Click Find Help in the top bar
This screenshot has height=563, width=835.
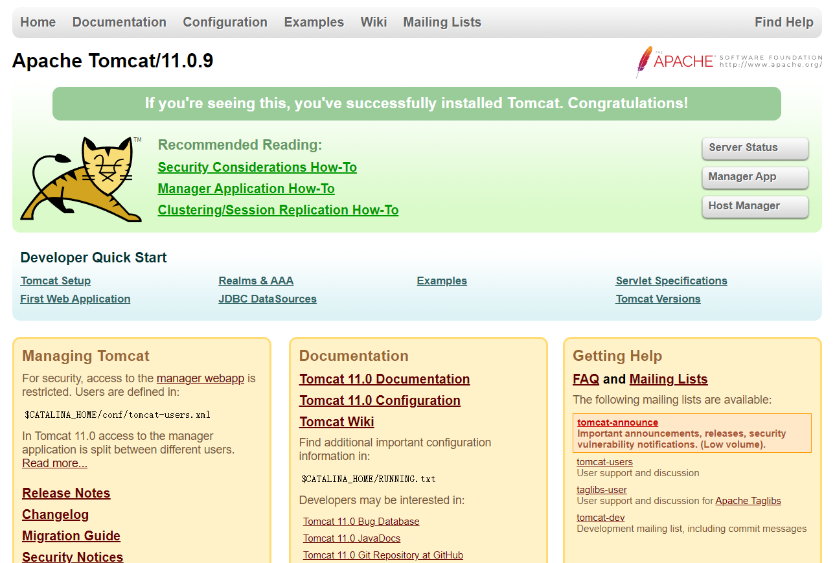(784, 22)
